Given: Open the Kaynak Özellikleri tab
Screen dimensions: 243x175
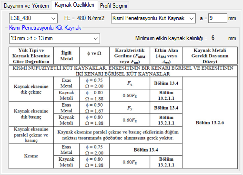Looking at the screenshot, I should (74, 5).
